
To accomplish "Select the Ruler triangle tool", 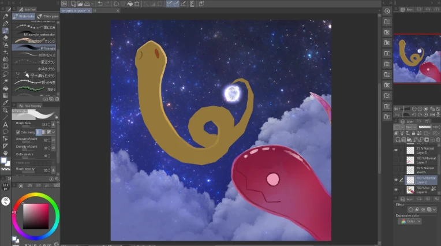I will click(x=5, y=146).
